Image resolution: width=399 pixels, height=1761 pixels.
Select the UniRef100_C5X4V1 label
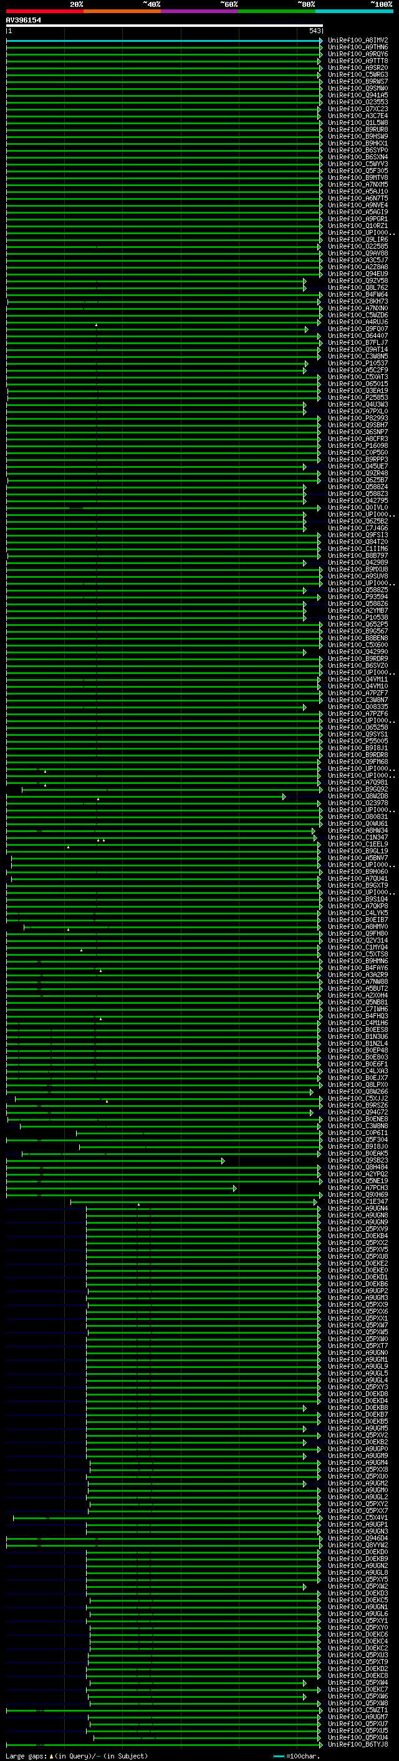(x=357, y=1519)
